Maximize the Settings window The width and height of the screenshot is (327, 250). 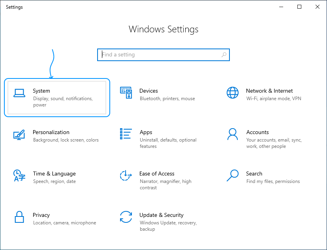click(x=299, y=7)
